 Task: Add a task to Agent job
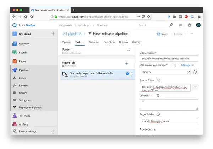[x=126, y=63]
